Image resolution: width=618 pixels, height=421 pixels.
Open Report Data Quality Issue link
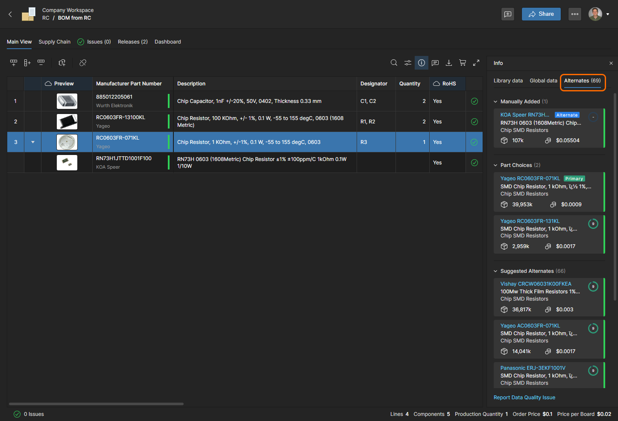[x=524, y=398]
